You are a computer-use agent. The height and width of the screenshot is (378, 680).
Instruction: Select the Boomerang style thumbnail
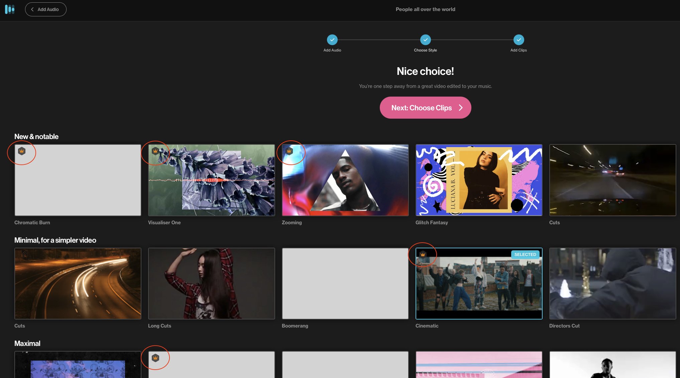[x=345, y=283]
